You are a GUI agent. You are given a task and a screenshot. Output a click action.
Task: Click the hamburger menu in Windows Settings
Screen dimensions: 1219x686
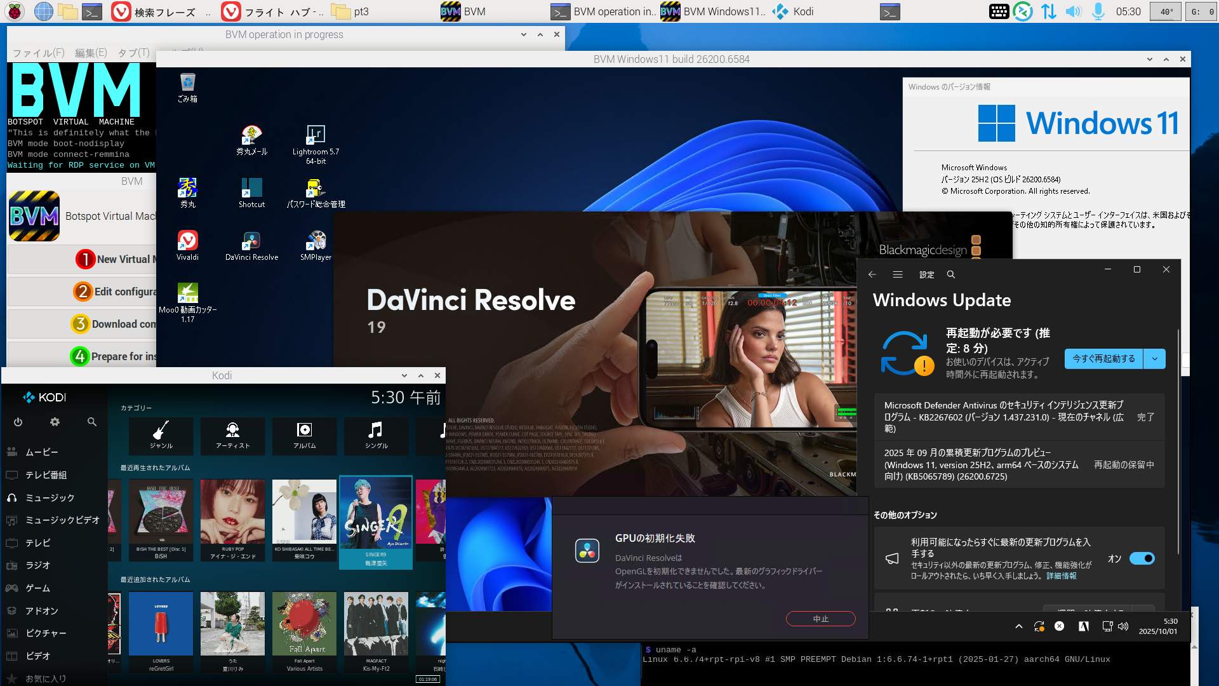coord(897,274)
